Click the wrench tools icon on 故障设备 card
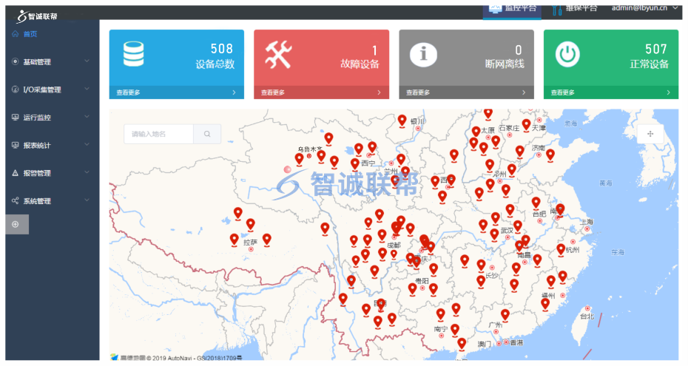Image resolution: width=688 pixels, height=366 pixels. pyautogui.click(x=279, y=54)
